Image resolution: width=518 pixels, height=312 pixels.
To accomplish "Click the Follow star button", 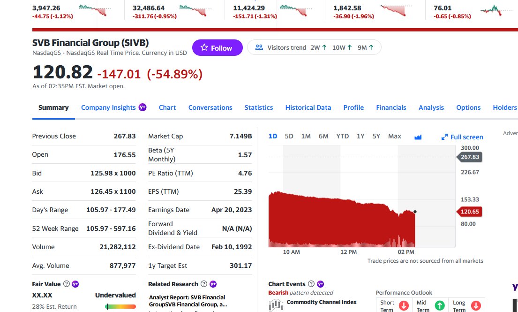I will click(x=218, y=47).
